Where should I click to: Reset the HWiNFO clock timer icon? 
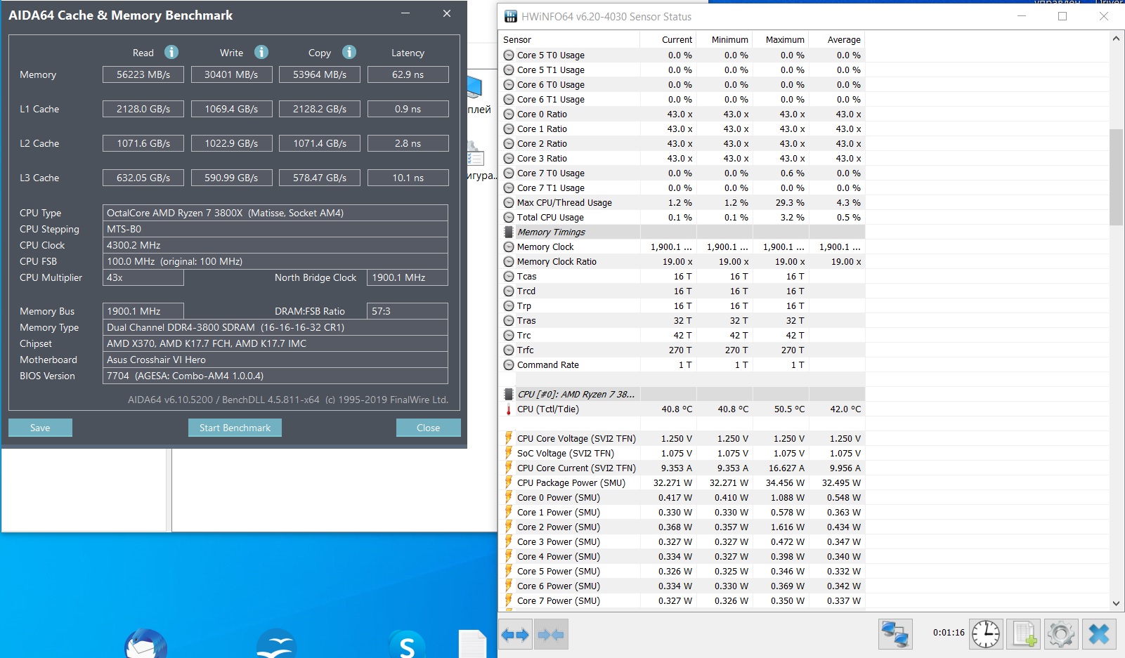coord(986,634)
